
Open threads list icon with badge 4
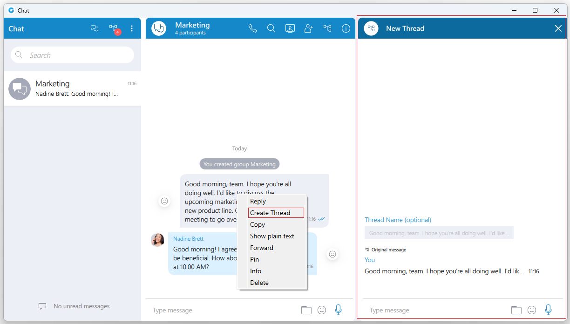pyautogui.click(x=114, y=29)
